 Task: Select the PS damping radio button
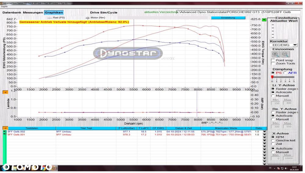tap(273, 73)
